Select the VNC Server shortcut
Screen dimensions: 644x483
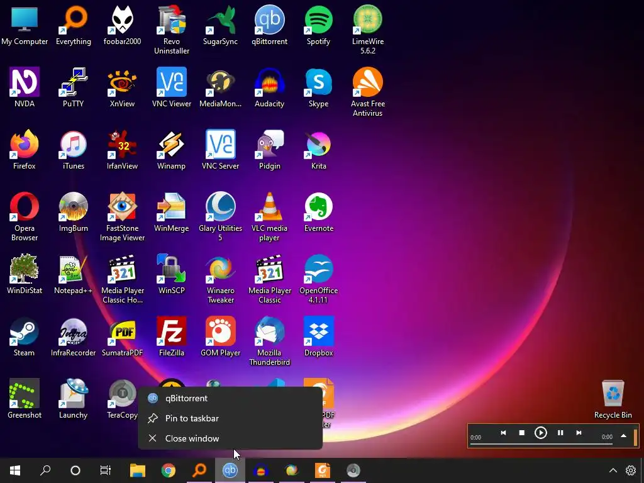coord(221,150)
